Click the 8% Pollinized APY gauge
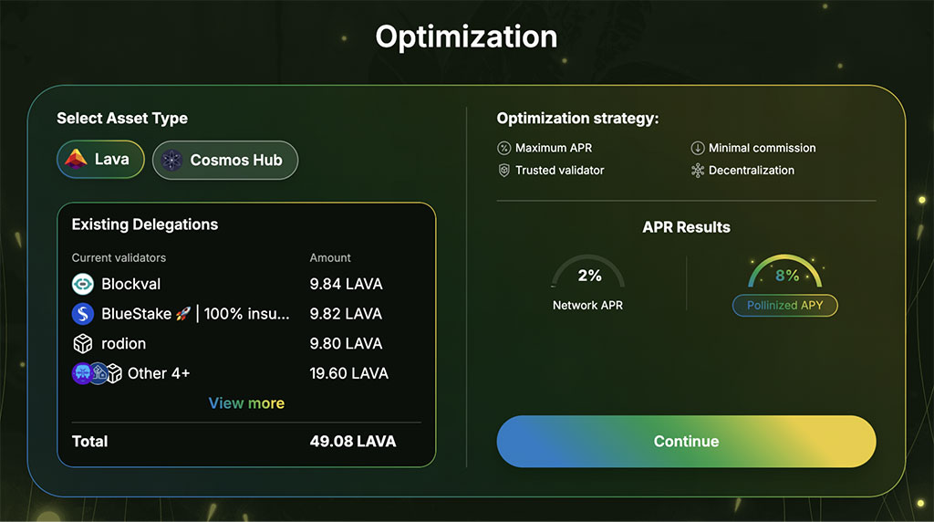The height and width of the screenshot is (522, 934). [786, 275]
